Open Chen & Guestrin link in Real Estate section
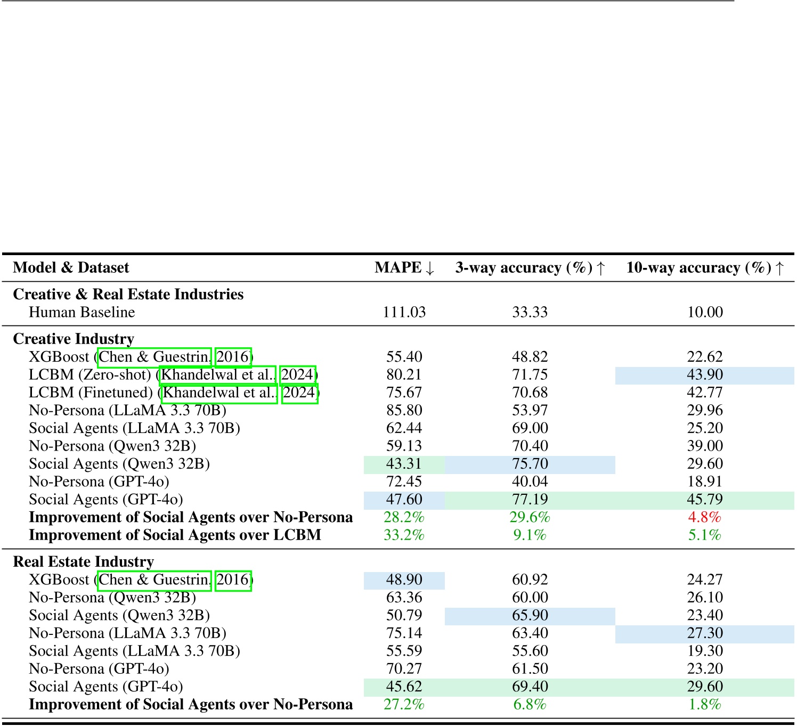Image resolution: width=797 pixels, height=726 pixels. [x=154, y=580]
